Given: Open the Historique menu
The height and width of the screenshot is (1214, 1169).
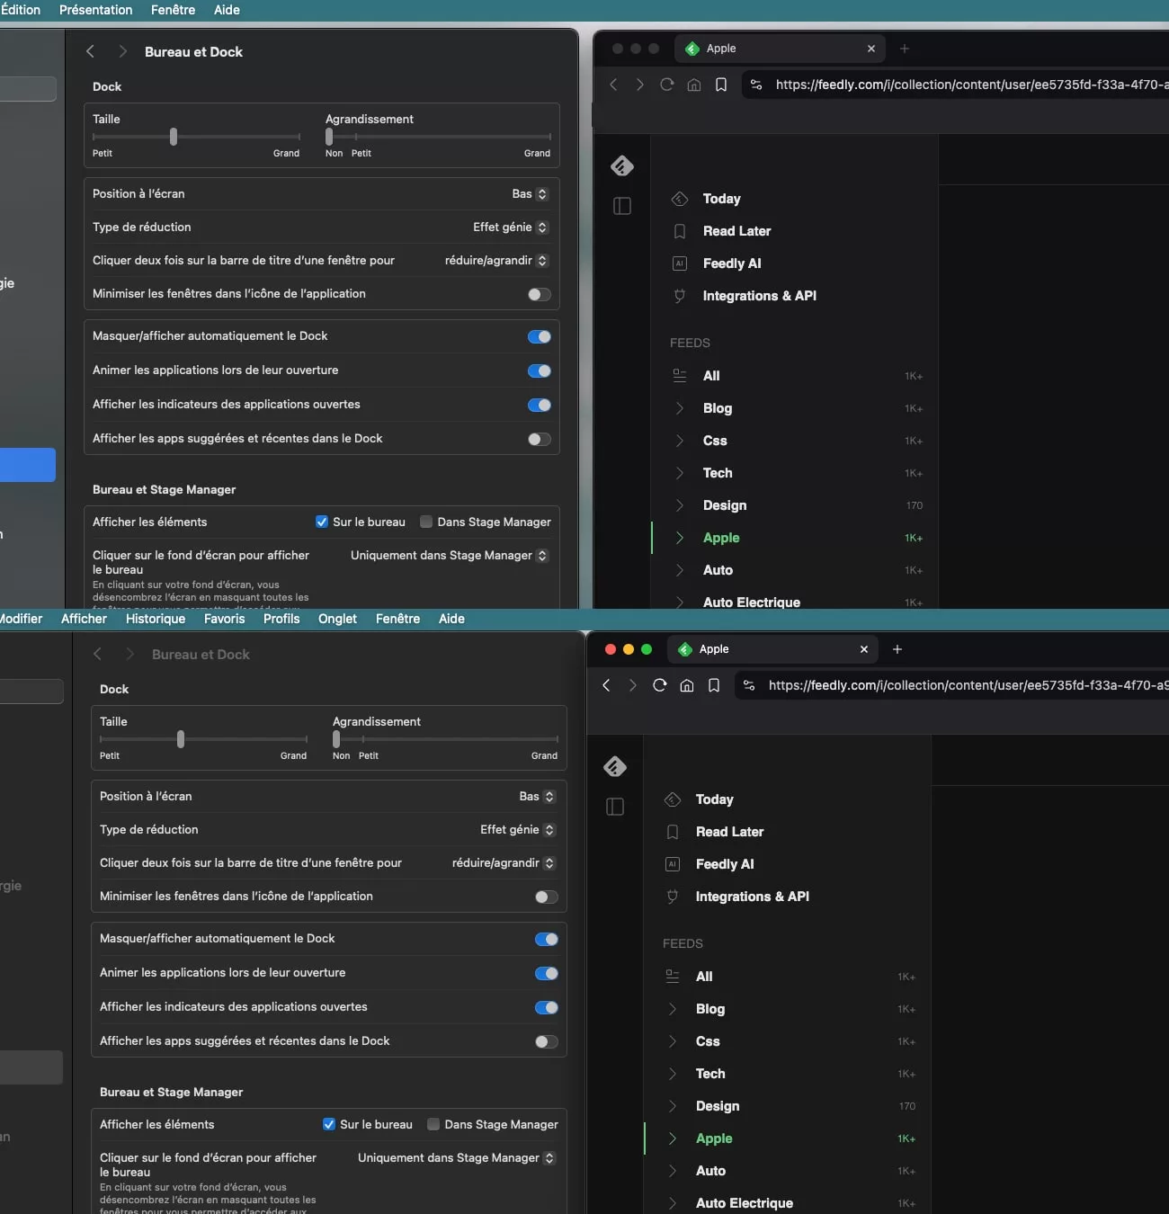Looking at the screenshot, I should [x=156, y=619].
